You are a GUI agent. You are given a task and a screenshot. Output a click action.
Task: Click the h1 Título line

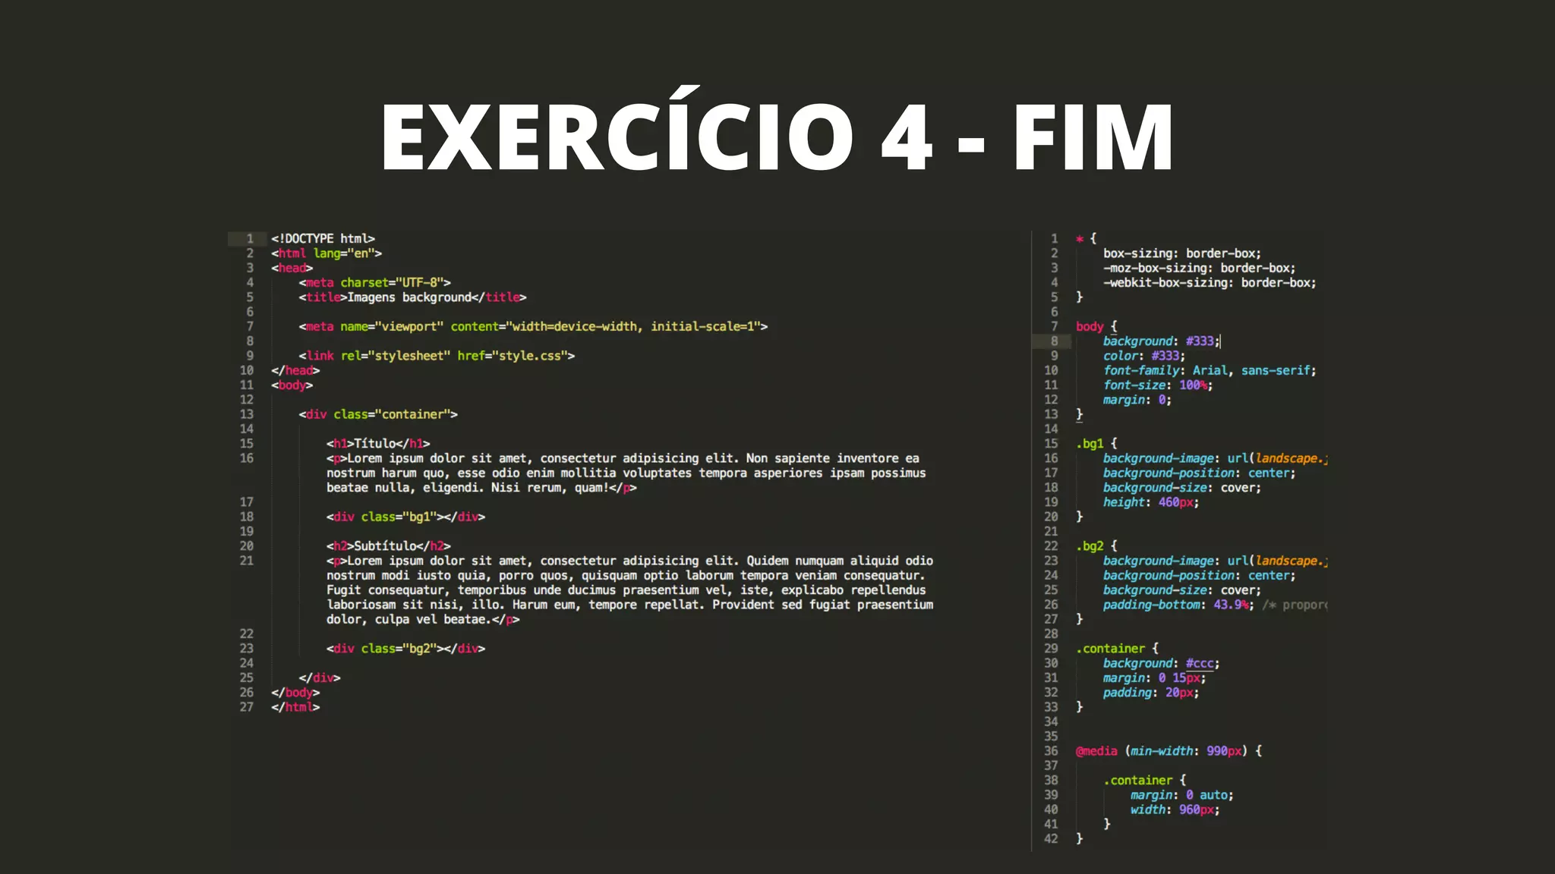[x=378, y=444]
